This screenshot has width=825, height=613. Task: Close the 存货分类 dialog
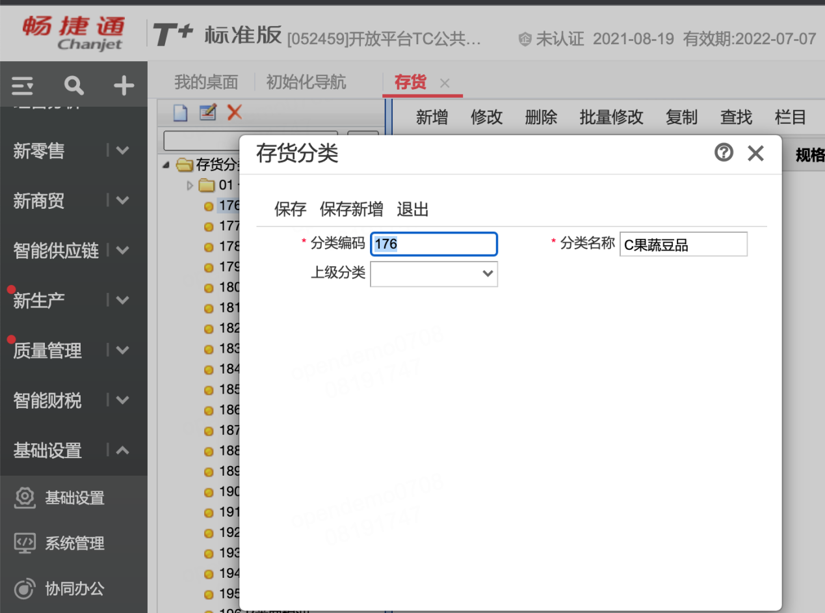(755, 154)
